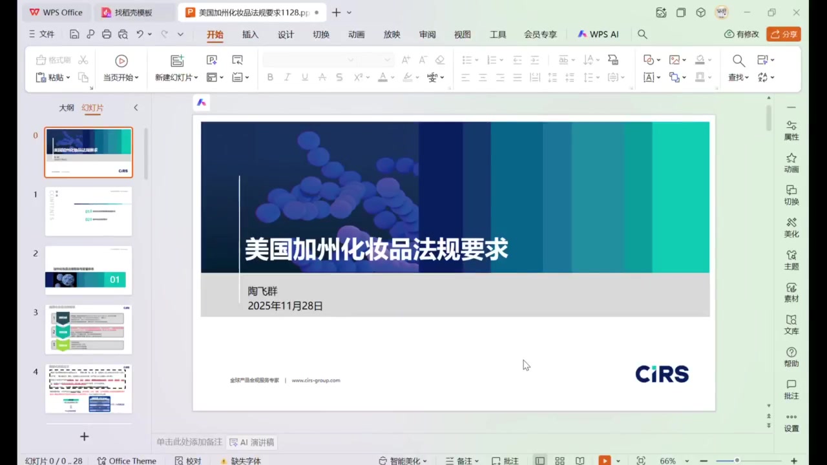
Task: Open the 美化 beautify sidebar panel
Action: coord(791,227)
